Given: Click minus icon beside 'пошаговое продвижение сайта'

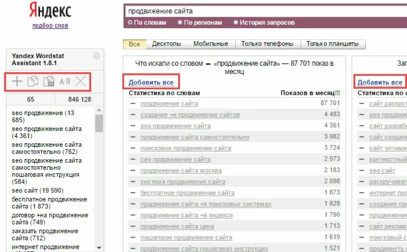Looking at the screenshot, I should (x=133, y=237).
